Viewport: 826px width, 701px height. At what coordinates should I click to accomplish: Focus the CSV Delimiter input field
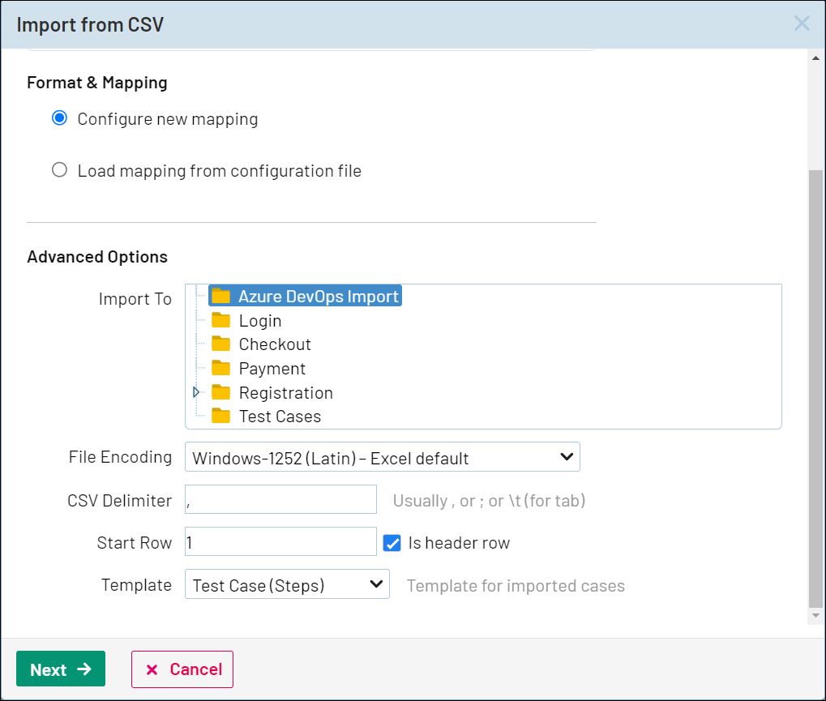280,500
